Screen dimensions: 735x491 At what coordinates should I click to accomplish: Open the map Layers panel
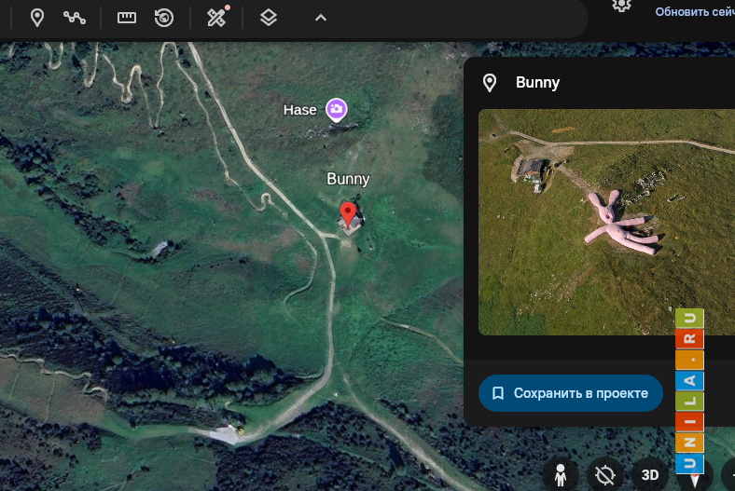[269, 18]
